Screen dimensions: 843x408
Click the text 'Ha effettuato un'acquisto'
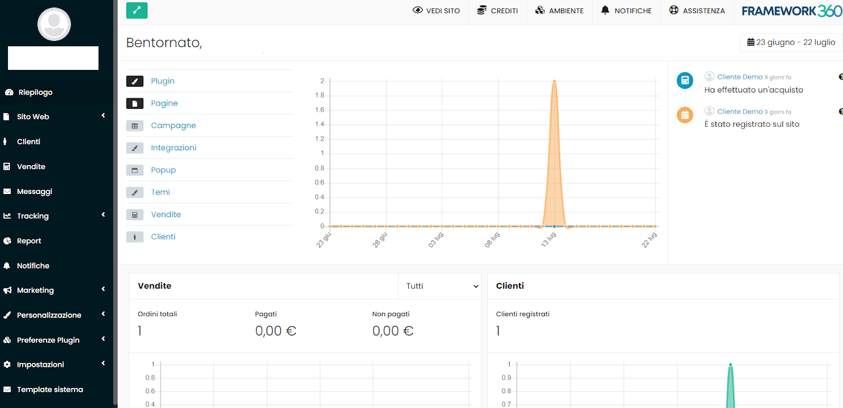click(x=753, y=90)
